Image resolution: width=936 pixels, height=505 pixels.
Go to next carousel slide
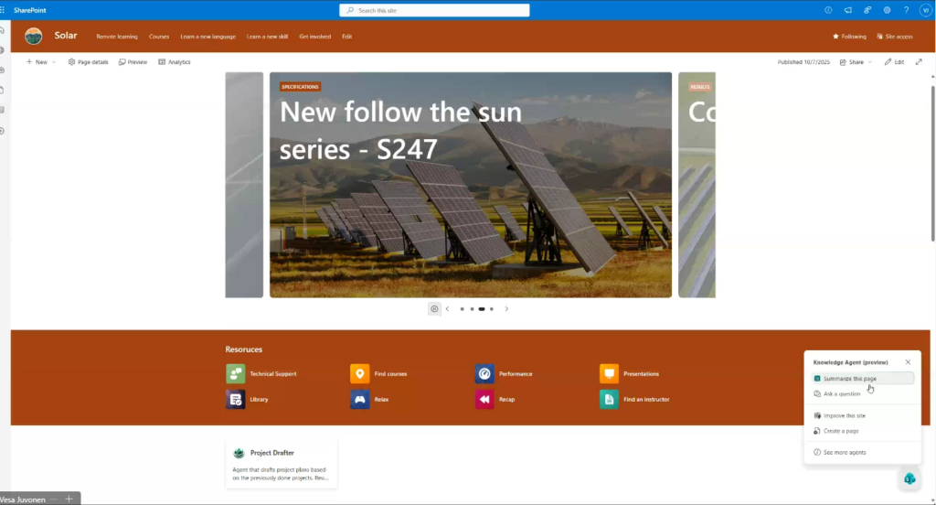click(x=506, y=309)
